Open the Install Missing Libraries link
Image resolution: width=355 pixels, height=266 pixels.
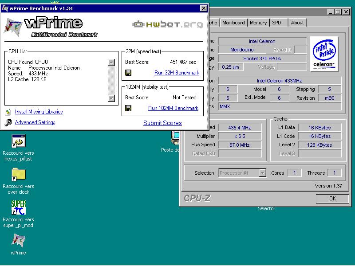(x=39, y=112)
